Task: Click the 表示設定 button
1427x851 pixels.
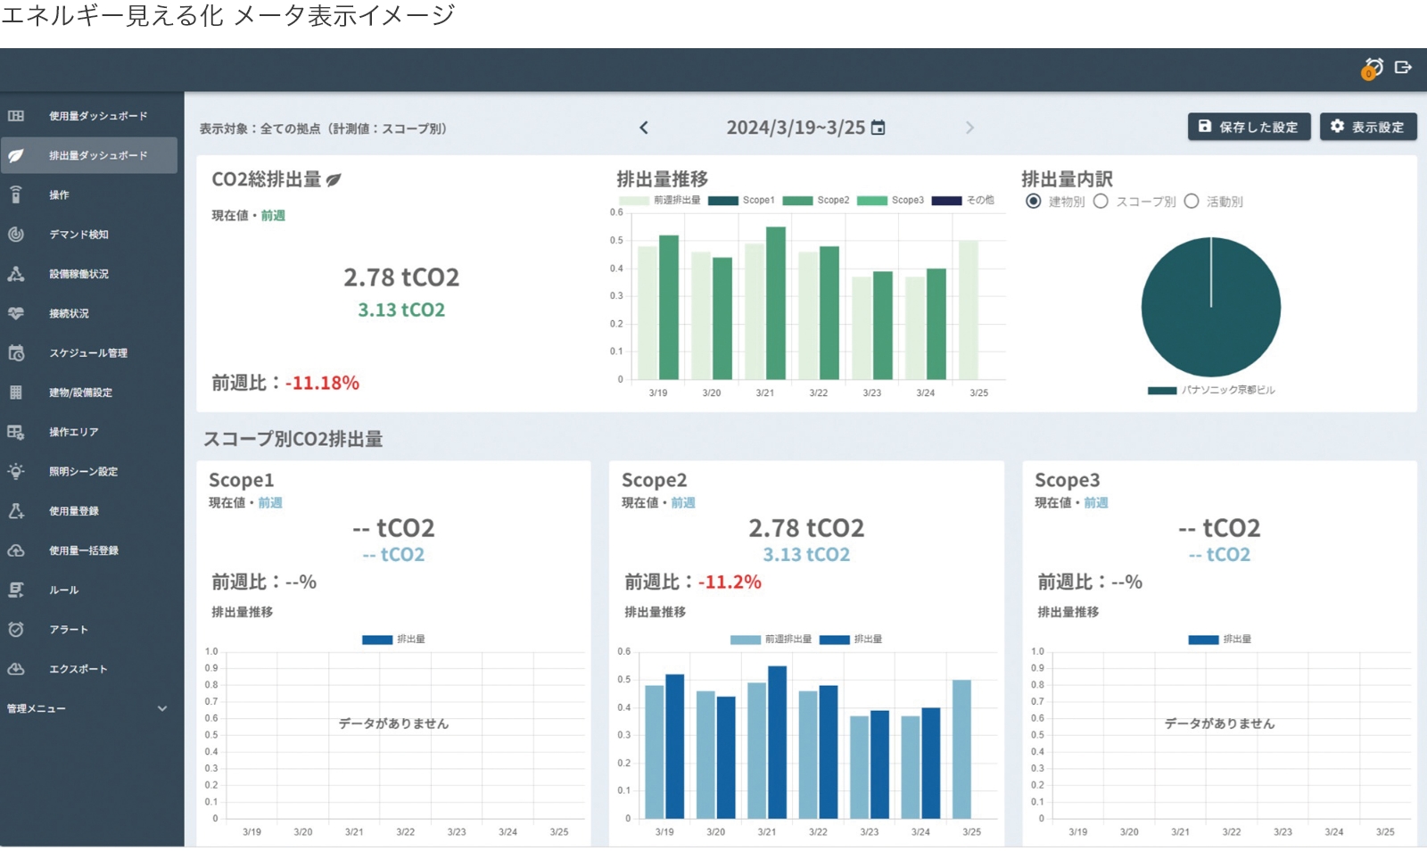Action: click(1368, 127)
